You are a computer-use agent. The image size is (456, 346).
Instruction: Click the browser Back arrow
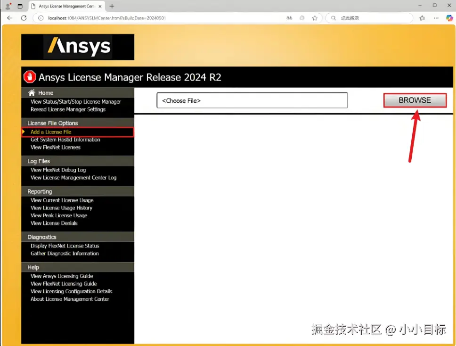tap(9, 18)
